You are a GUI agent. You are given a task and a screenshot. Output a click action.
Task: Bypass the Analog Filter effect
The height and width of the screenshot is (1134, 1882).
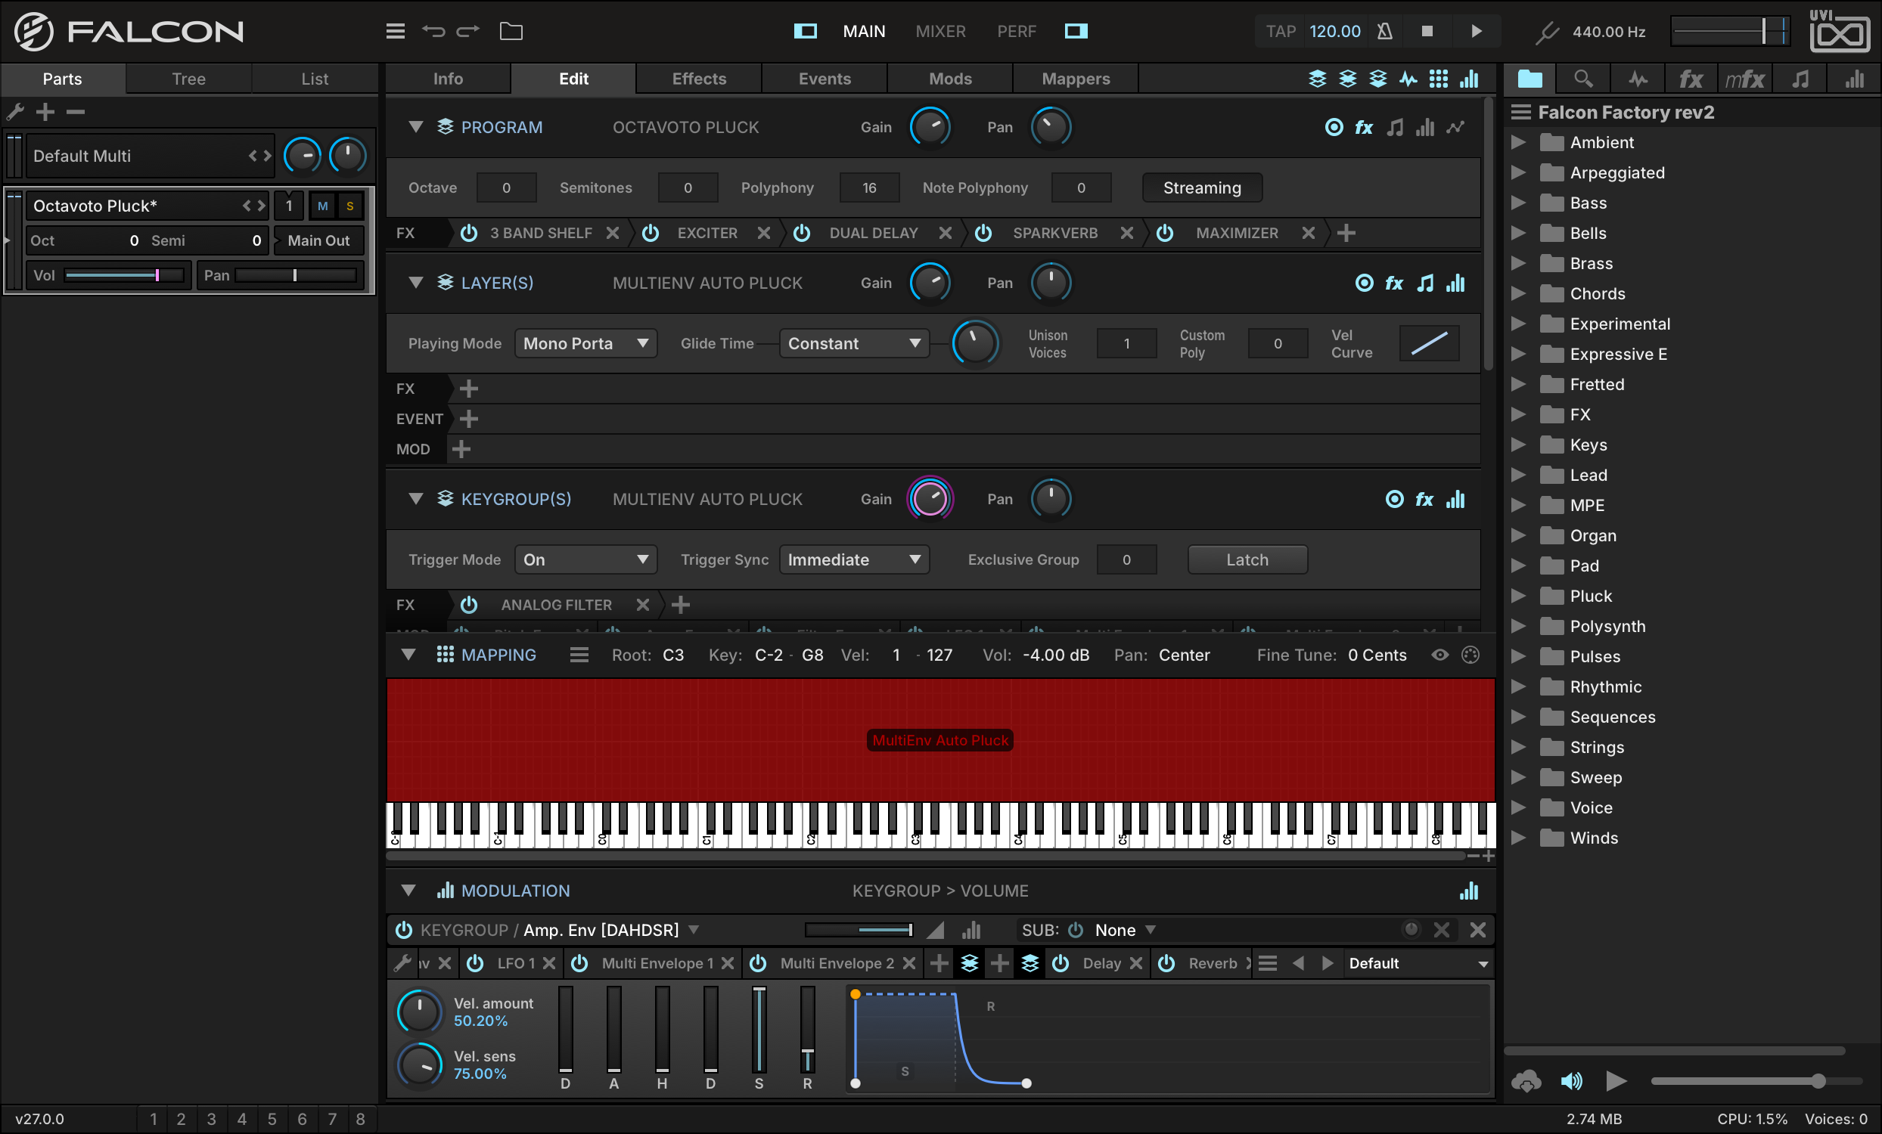[x=468, y=604]
